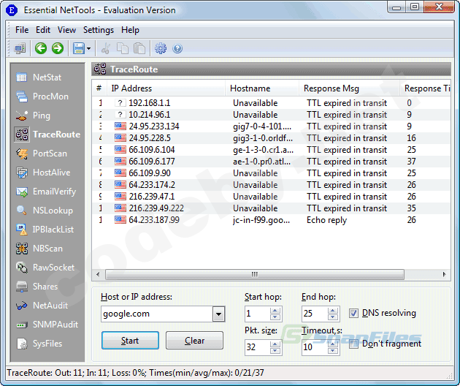Viewport: 460px width, 386px height.
Task: Decrease the Pkt. size value
Action: (x=275, y=351)
